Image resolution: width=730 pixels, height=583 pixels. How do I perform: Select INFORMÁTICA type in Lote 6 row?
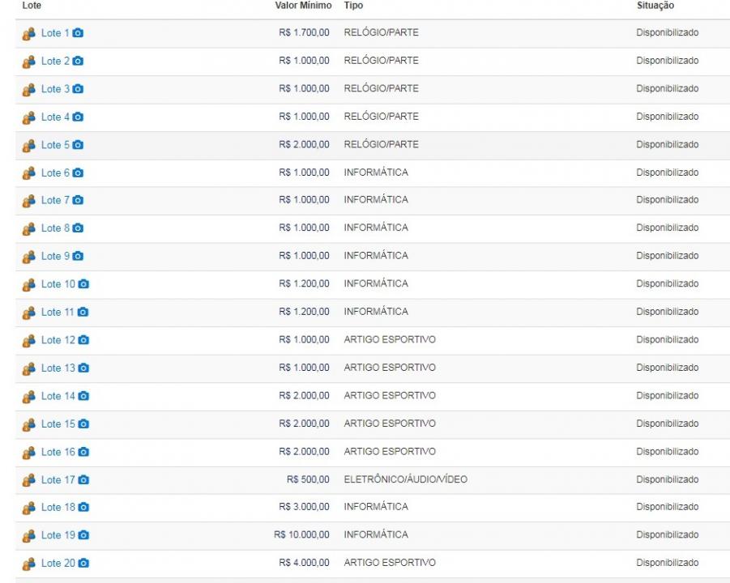click(376, 172)
